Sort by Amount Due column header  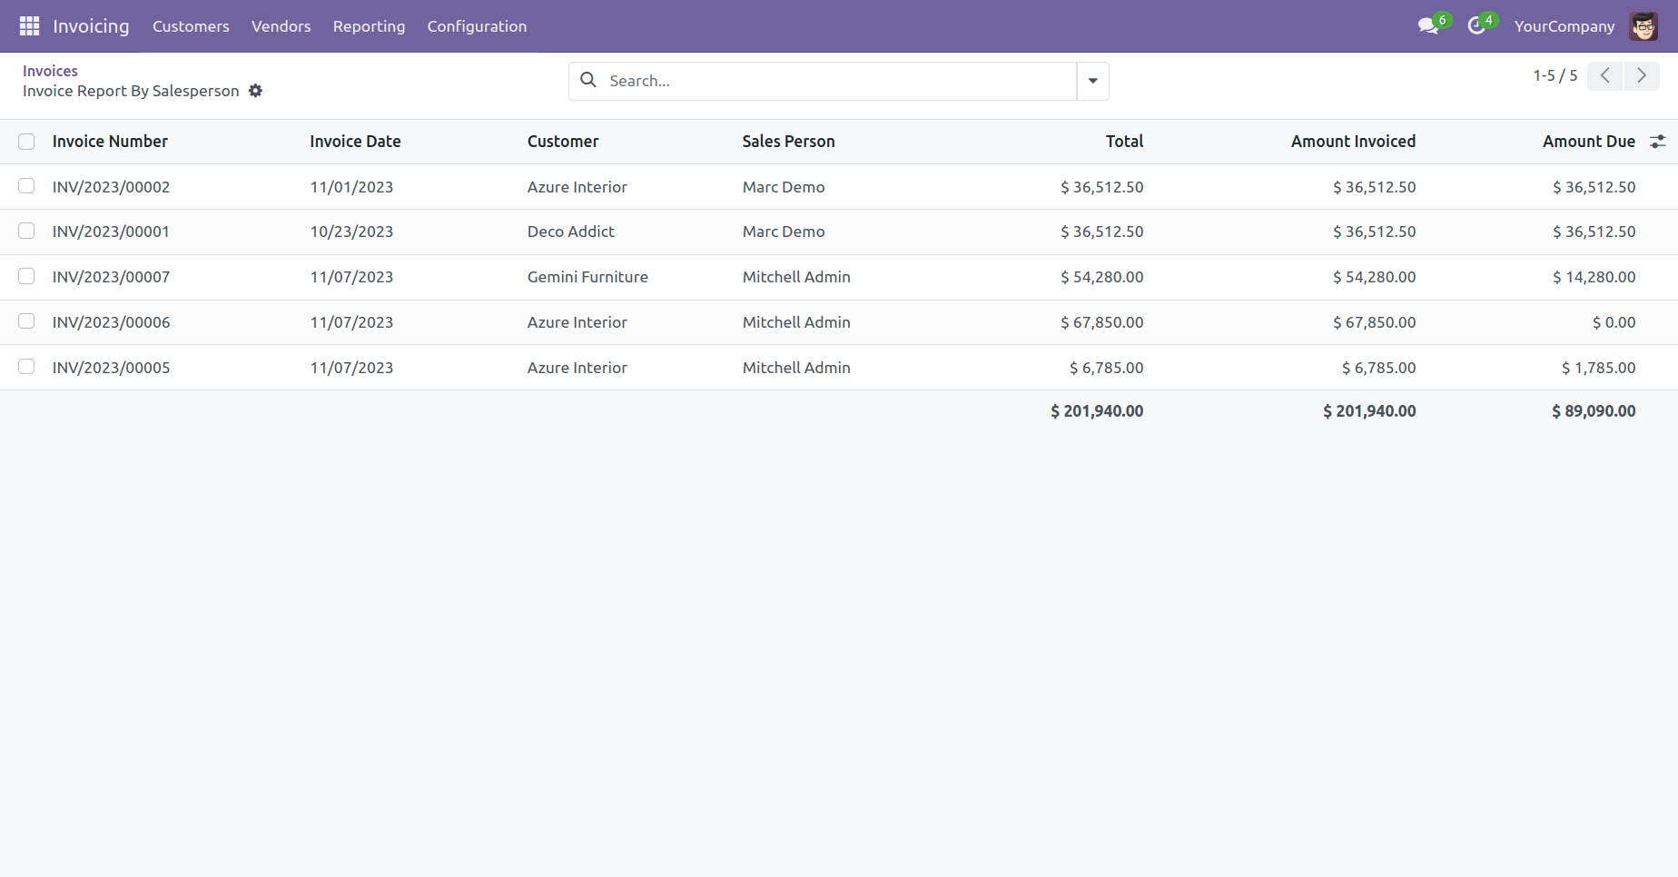coord(1589,142)
